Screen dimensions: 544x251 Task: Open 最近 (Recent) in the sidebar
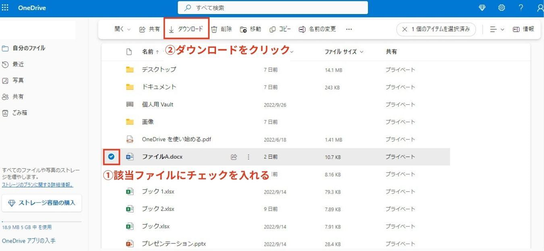(19, 64)
